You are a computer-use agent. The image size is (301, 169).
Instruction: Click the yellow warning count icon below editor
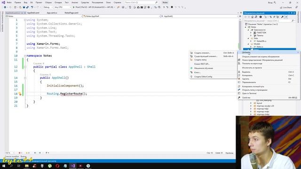pyautogui.click(x=27, y=153)
